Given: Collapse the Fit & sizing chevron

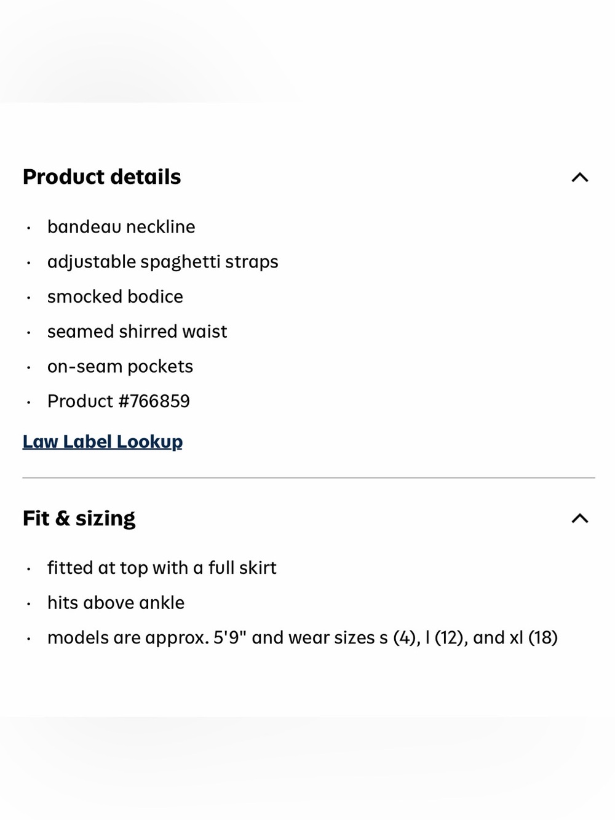Looking at the screenshot, I should click(x=579, y=518).
